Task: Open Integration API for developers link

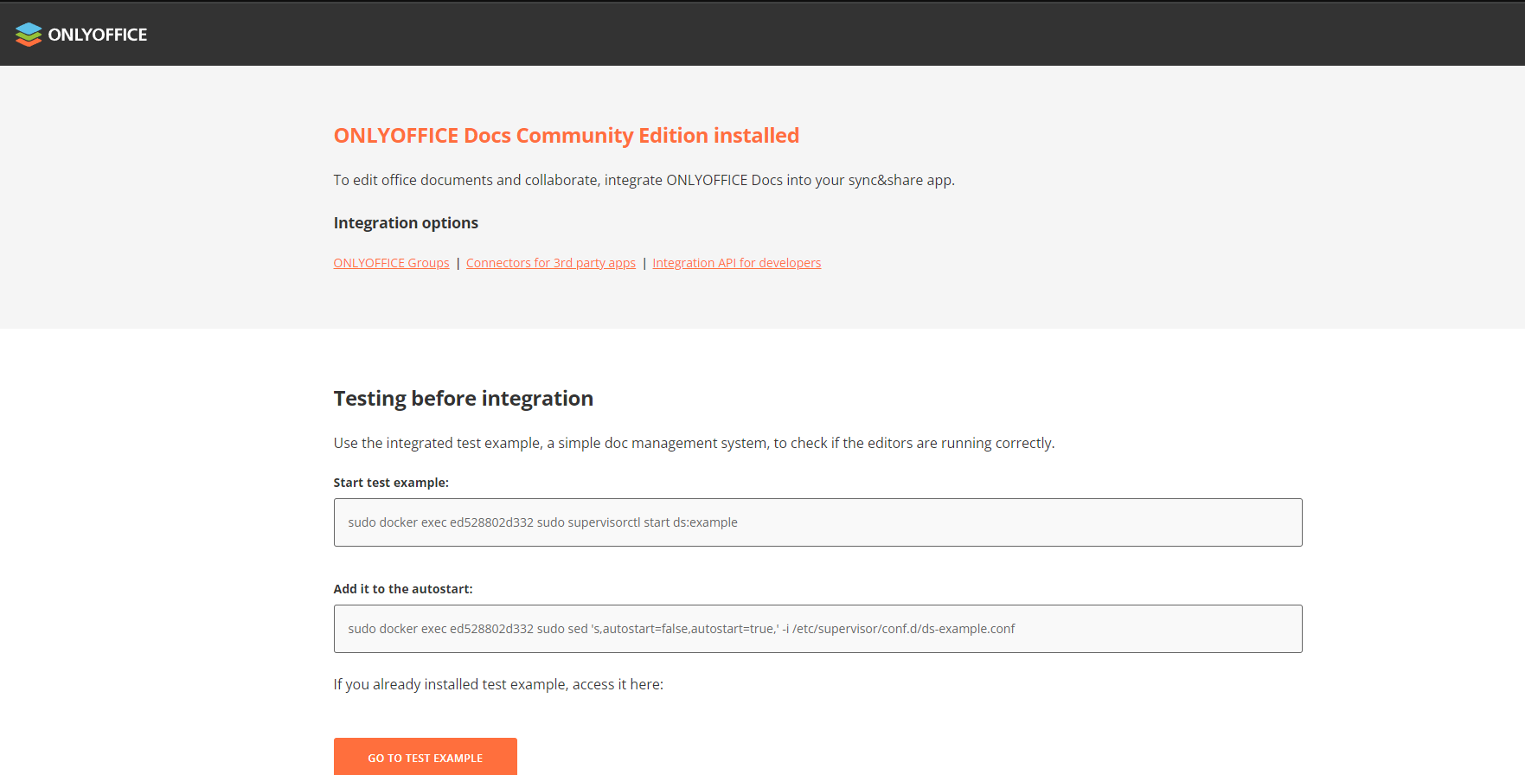Action: coord(737,263)
